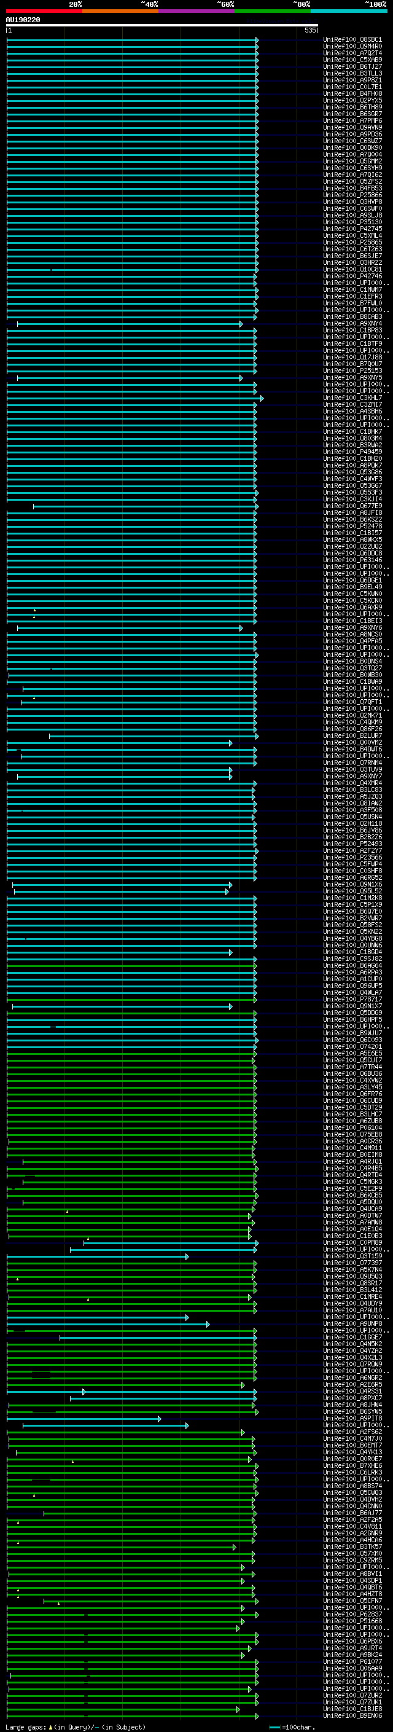The image size is (393, 1732).
Task: Select hit label UniRef100_Q5ZFS2
Action: click(352, 181)
